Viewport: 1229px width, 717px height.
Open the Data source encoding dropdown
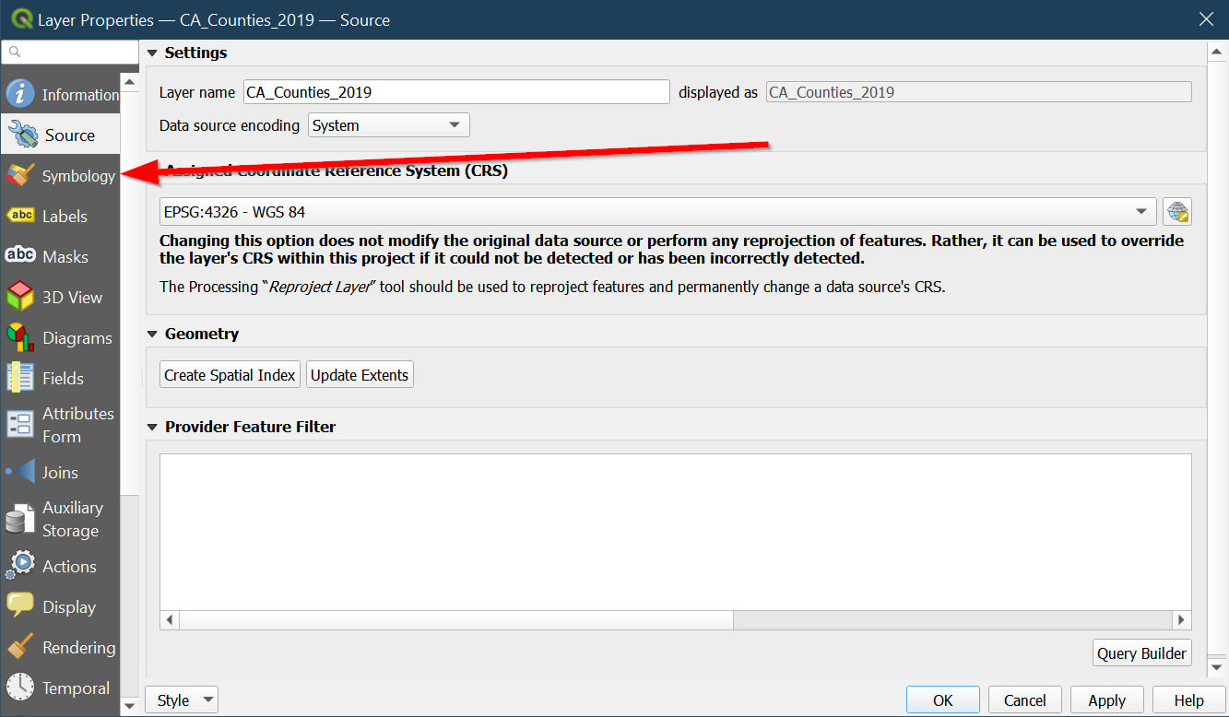coord(388,125)
